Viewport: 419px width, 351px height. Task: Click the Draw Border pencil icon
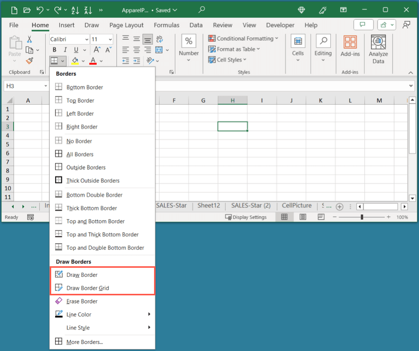[x=59, y=275]
